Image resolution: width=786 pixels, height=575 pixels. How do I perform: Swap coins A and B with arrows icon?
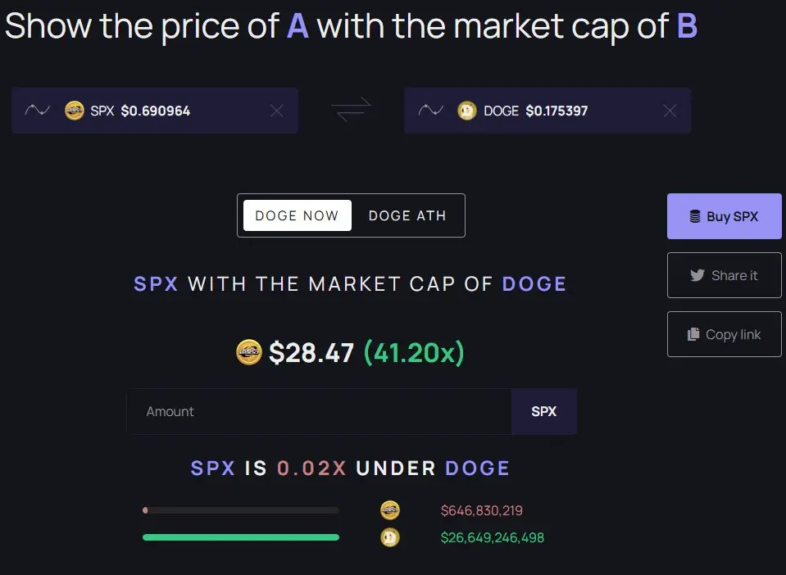[351, 110]
